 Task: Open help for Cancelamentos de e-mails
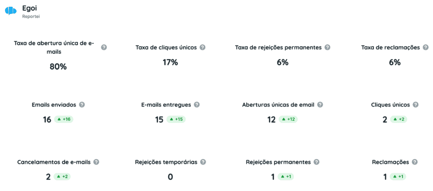(x=96, y=162)
